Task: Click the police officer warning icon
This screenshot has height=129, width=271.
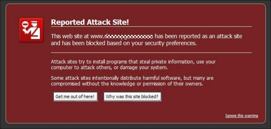Action: (31, 30)
